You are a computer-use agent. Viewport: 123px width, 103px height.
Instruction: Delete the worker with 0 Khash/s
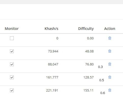(110, 38)
